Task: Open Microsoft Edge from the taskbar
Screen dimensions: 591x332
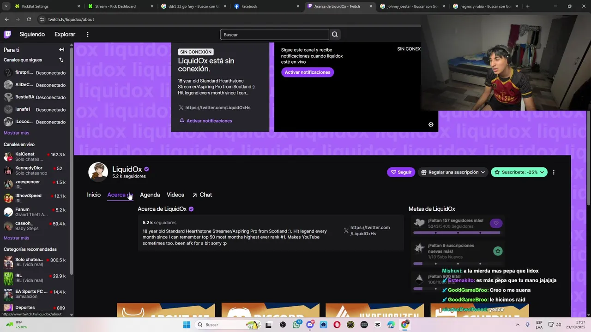Action: pos(391,325)
